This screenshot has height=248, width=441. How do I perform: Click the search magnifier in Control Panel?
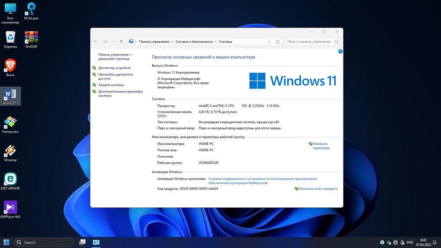point(336,41)
